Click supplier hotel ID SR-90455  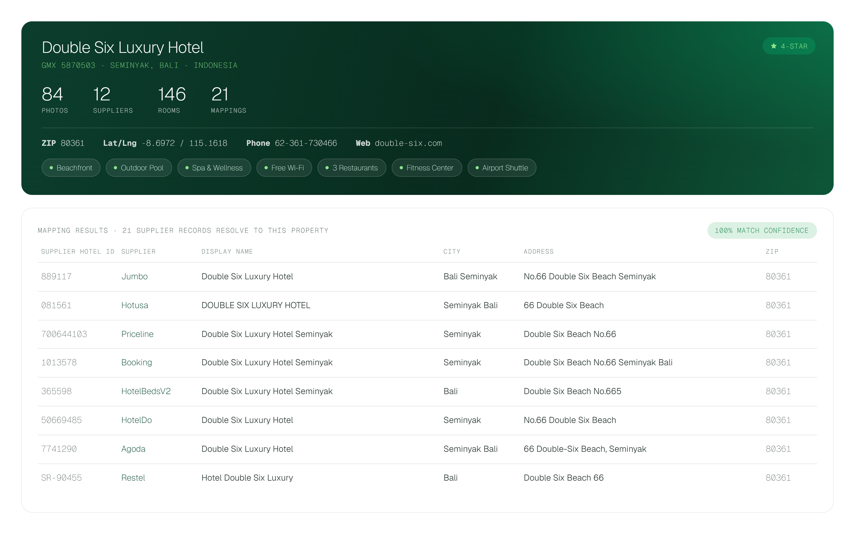61,478
